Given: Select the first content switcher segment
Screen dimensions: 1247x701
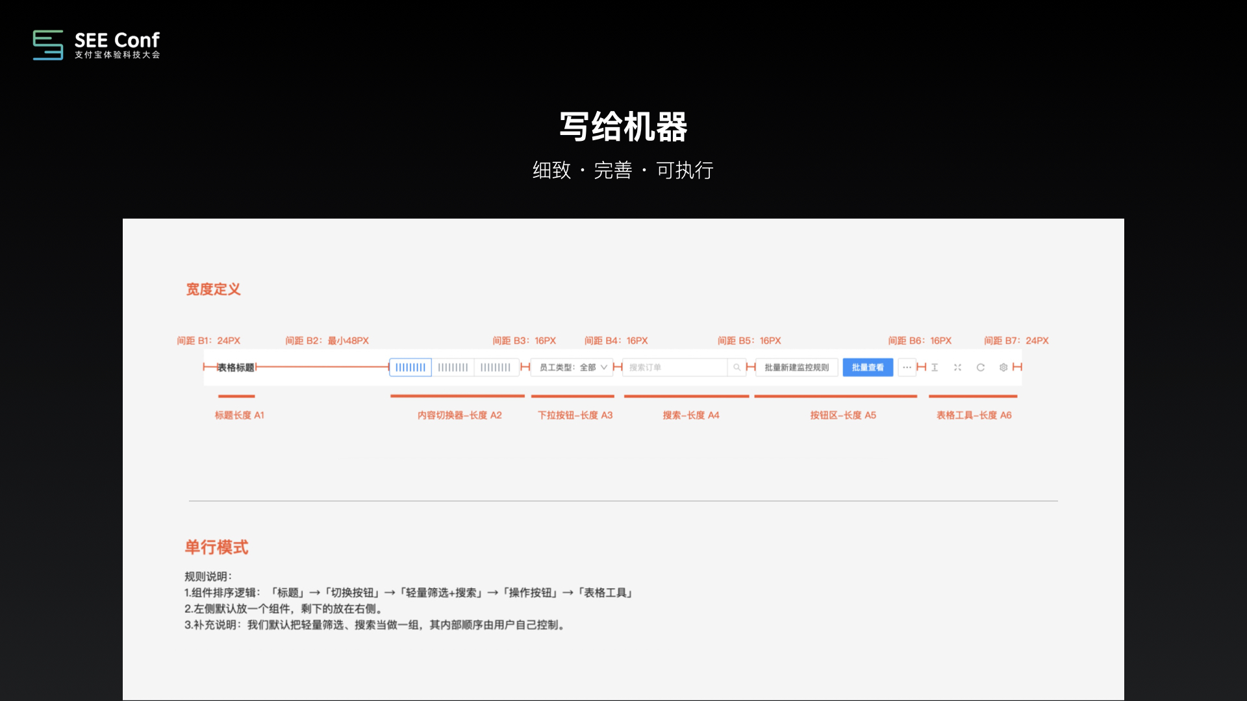Looking at the screenshot, I should tap(410, 367).
